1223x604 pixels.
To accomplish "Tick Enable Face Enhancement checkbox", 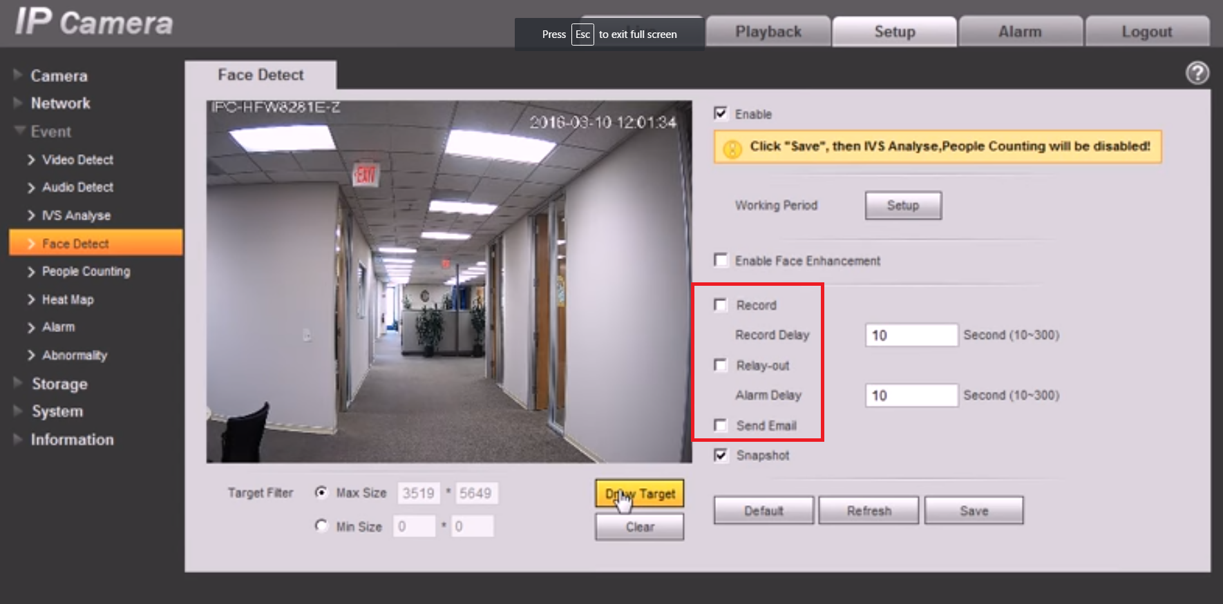I will [721, 260].
